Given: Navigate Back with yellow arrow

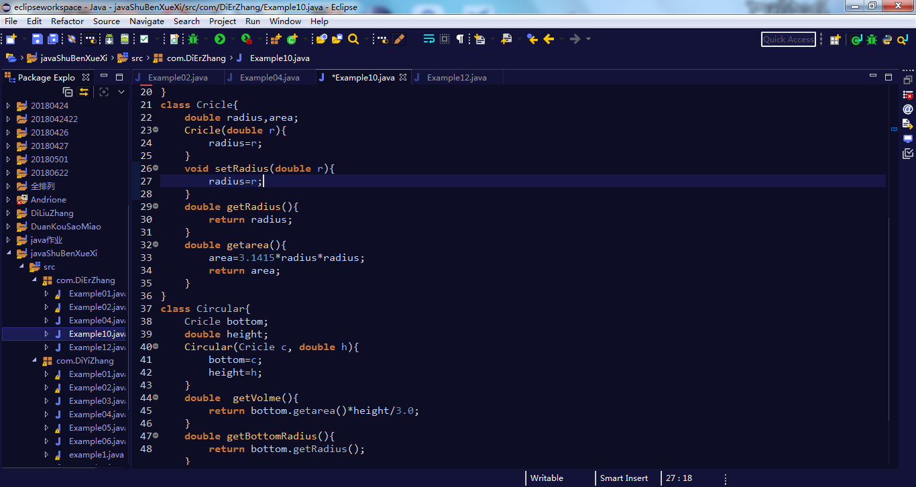Looking at the screenshot, I should point(549,39).
